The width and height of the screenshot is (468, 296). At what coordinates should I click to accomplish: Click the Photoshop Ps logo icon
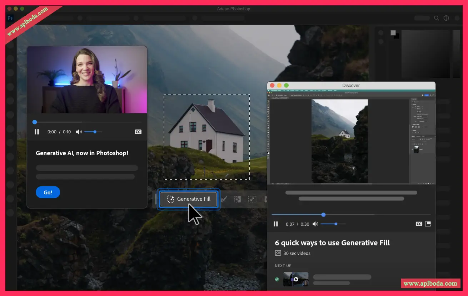pyautogui.click(x=10, y=18)
